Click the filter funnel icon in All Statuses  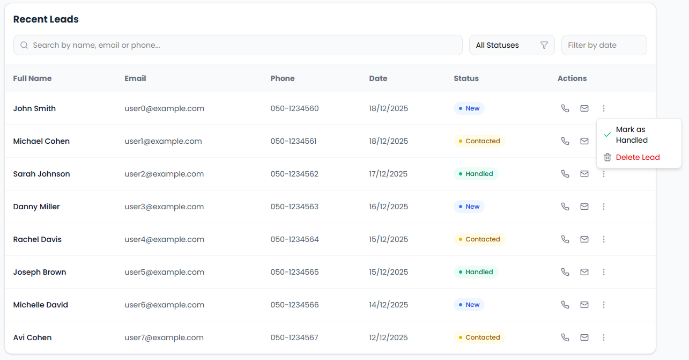click(544, 45)
